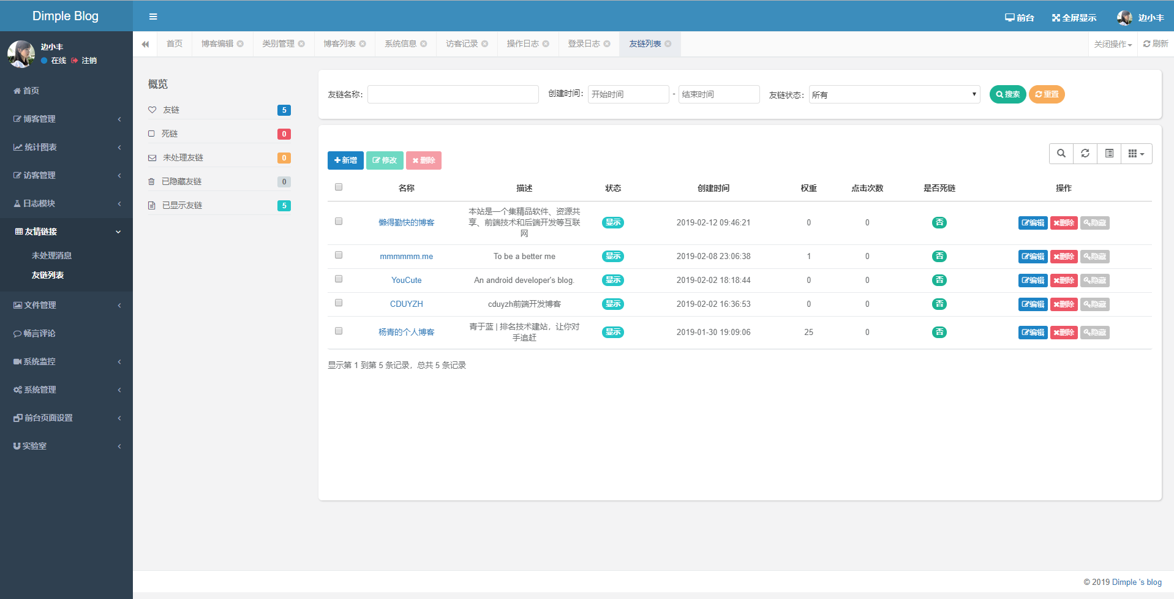Image resolution: width=1174 pixels, height=599 pixels.
Task: Switch to the 首页 tab
Action: tap(175, 44)
